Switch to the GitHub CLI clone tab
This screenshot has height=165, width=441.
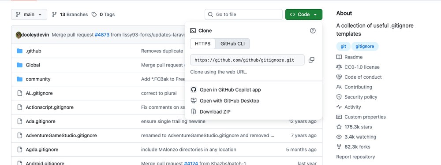232,44
